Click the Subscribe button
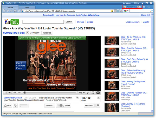Viewport: 156px width, 118px height. 47,33
